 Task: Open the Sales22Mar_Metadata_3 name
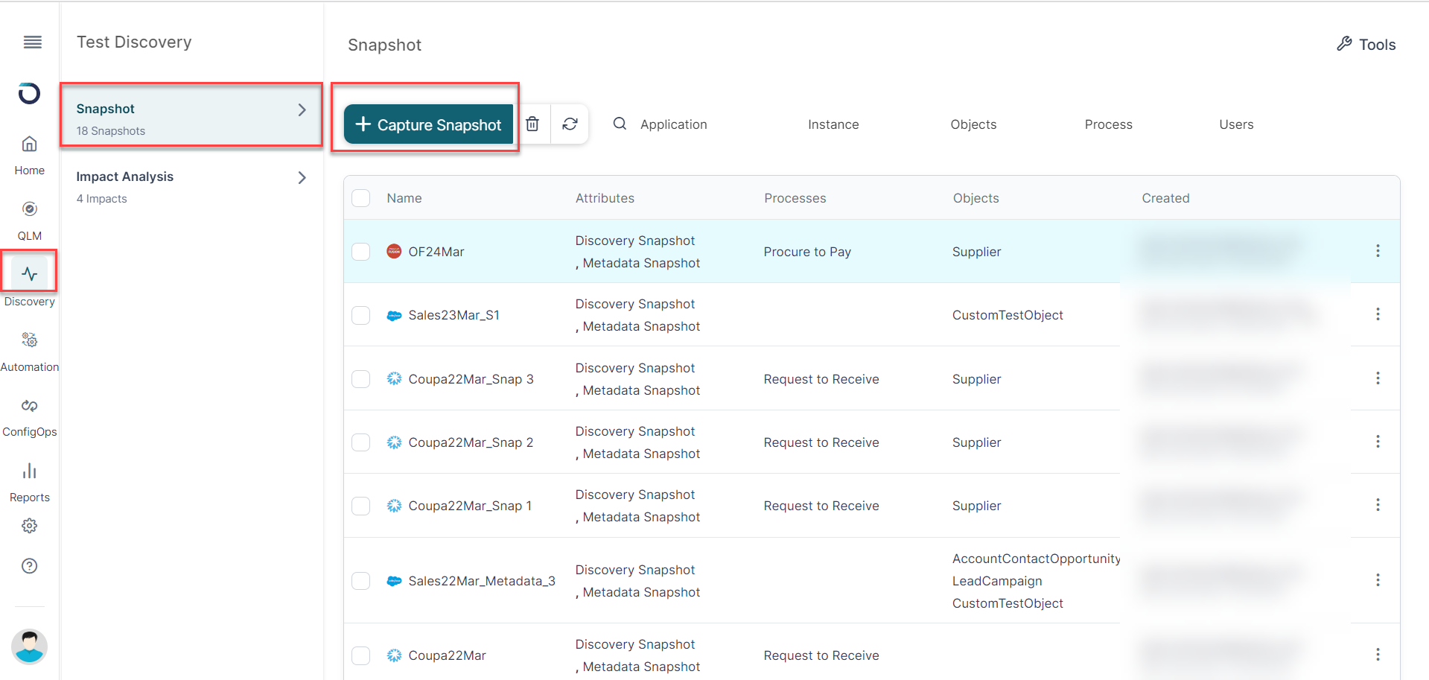(x=482, y=581)
